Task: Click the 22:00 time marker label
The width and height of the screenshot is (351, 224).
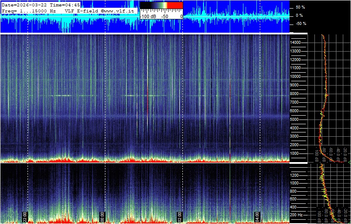Action: [x=25, y=217]
